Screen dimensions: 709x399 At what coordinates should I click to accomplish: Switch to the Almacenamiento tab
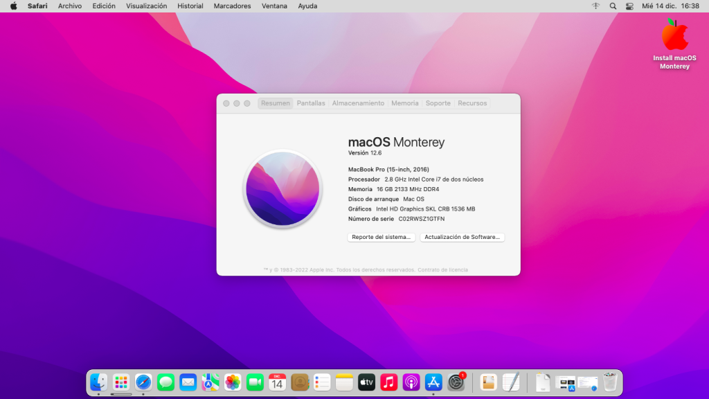click(358, 103)
